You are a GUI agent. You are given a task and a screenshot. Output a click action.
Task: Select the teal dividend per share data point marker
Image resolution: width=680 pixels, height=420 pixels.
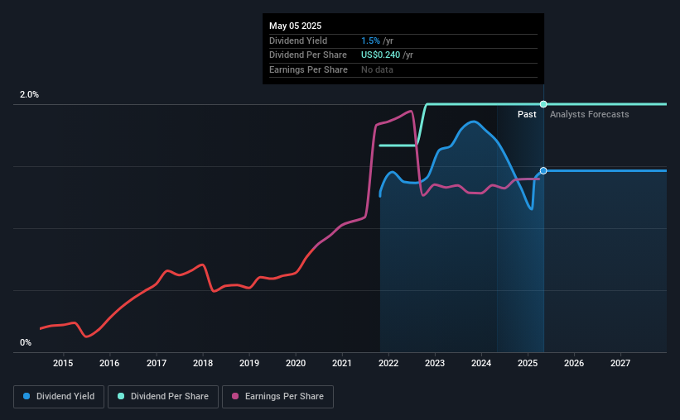(543, 104)
